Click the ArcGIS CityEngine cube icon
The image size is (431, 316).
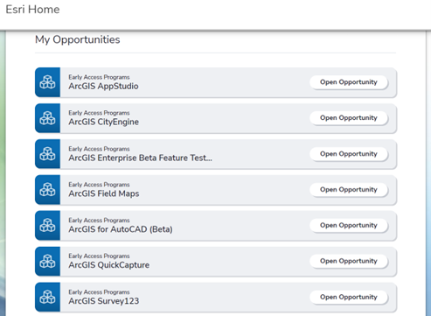(x=47, y=118)
